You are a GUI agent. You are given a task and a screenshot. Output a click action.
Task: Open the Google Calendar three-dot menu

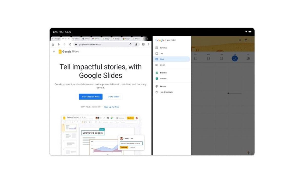point(251,40)
